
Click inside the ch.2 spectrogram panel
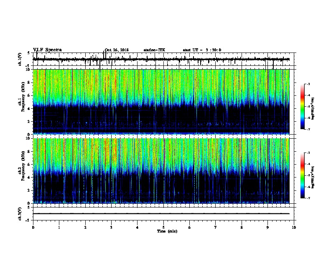click(x=163, y=171)
